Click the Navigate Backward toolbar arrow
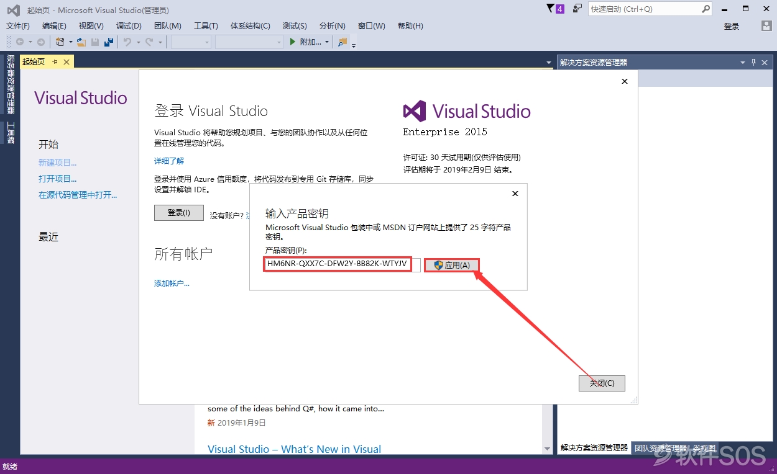777x474 pixels. pos(19,42)
